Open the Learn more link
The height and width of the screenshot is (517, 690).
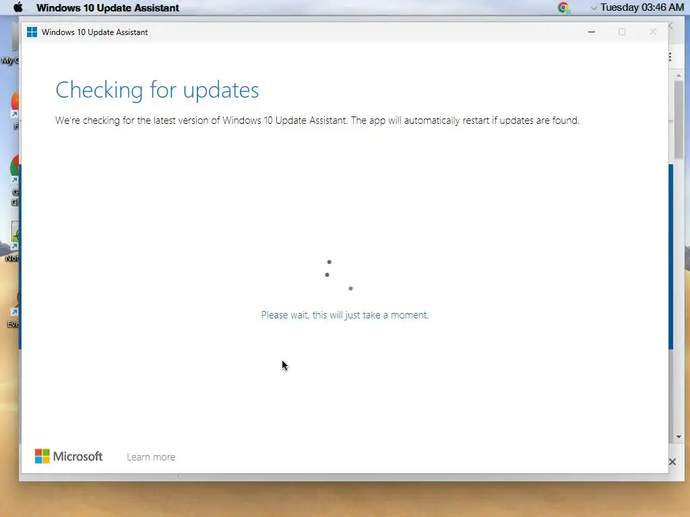pyautogui.click(x=151, y=457)
